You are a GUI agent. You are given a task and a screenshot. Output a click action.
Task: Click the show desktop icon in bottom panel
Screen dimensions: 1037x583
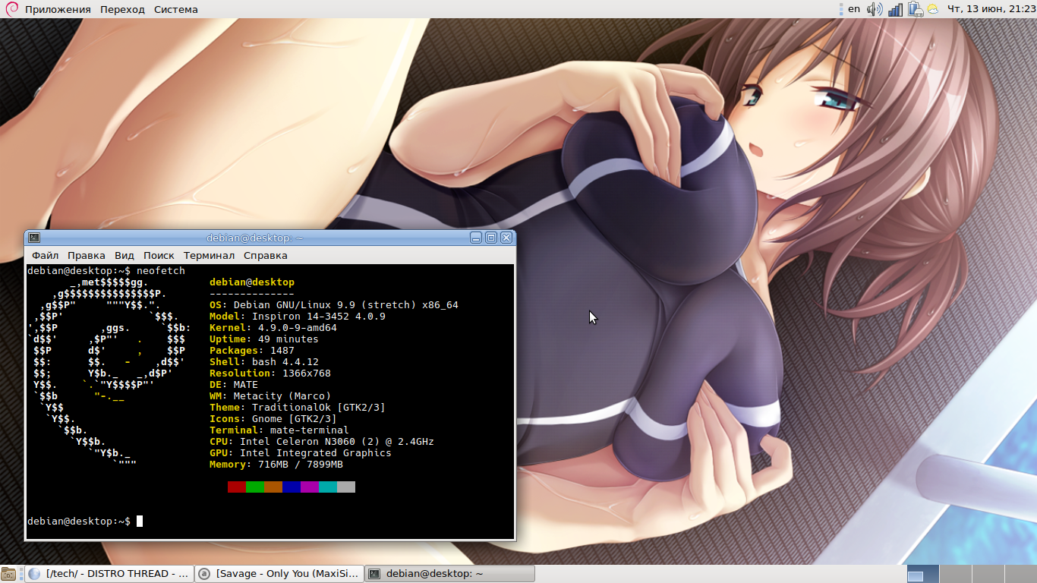(9, 574)
